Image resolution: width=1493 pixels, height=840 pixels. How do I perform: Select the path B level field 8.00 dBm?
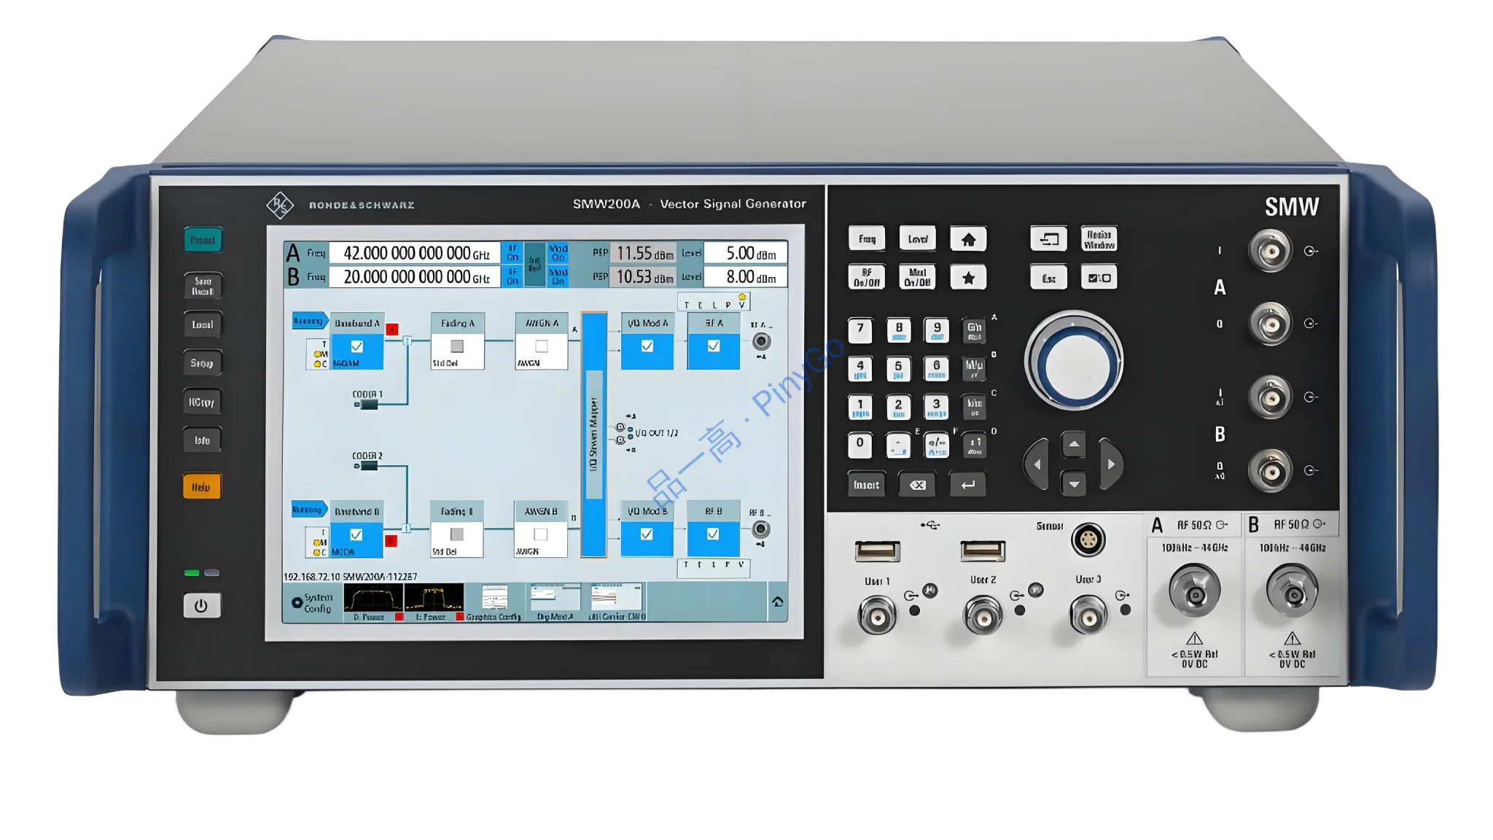point(745,277)
